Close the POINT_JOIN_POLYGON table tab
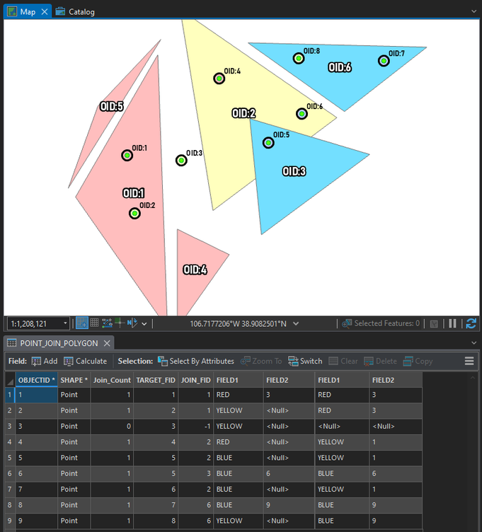The width and height of the screenshot is (482, 532). [x=107, y=343]
